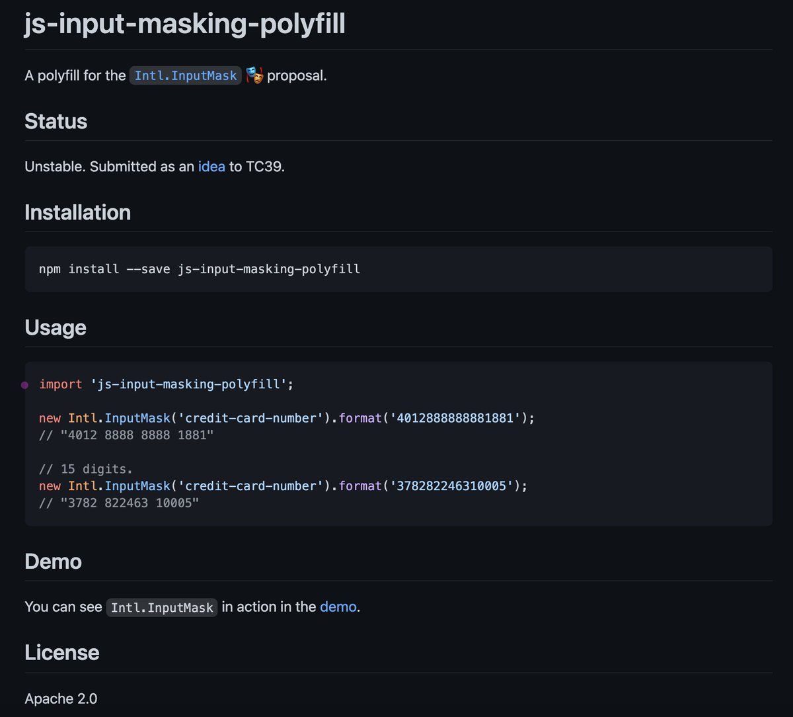Open the Intl.InputMask proposal link
This screenshot has width=793, height=717.
185,75
